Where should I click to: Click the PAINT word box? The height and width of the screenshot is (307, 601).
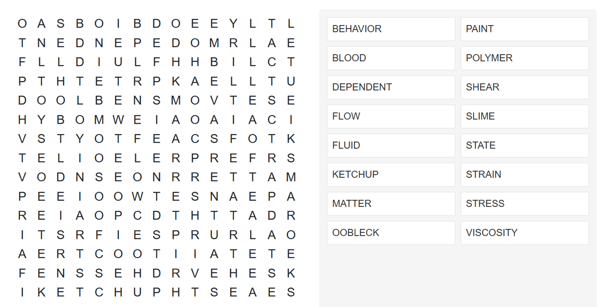524,29
